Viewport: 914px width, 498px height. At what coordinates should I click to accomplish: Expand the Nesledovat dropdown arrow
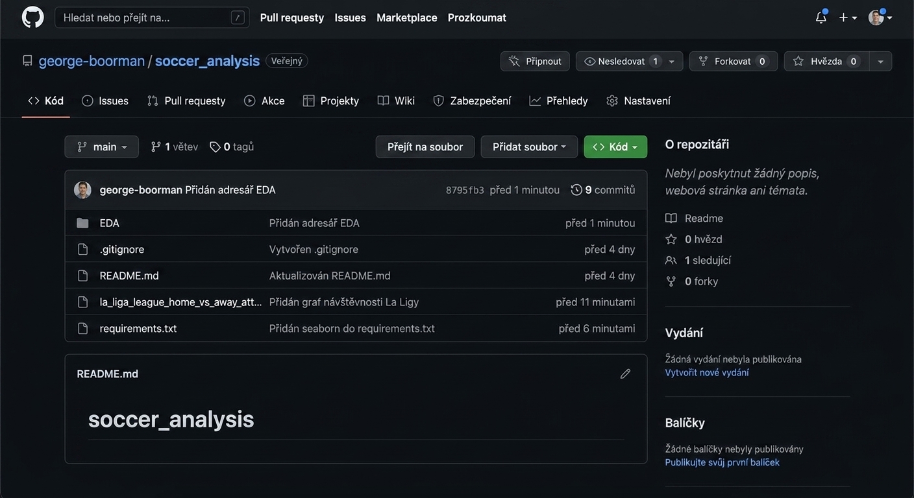pyautogui.click(x=672, y=61)
